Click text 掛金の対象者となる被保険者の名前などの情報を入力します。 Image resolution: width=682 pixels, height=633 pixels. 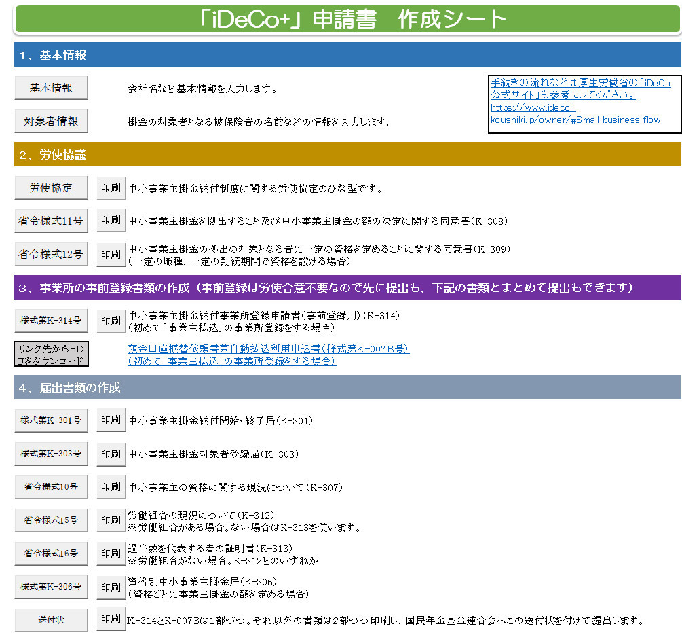[260, 122]
